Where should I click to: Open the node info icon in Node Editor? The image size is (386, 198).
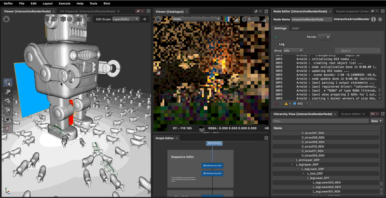(373, 19)
